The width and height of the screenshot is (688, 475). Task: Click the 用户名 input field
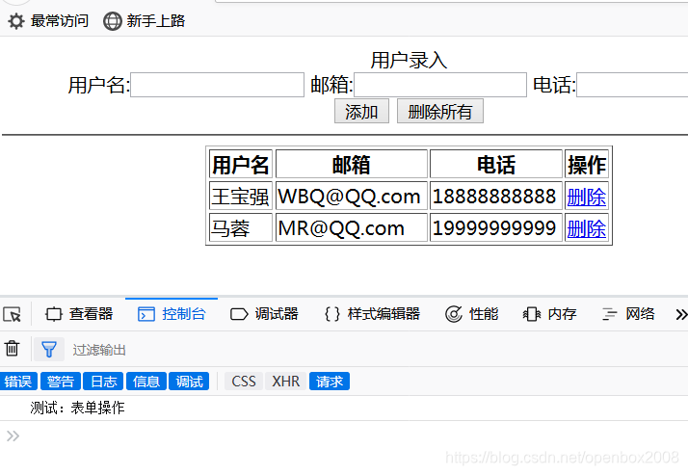click(x=217, y=85)
